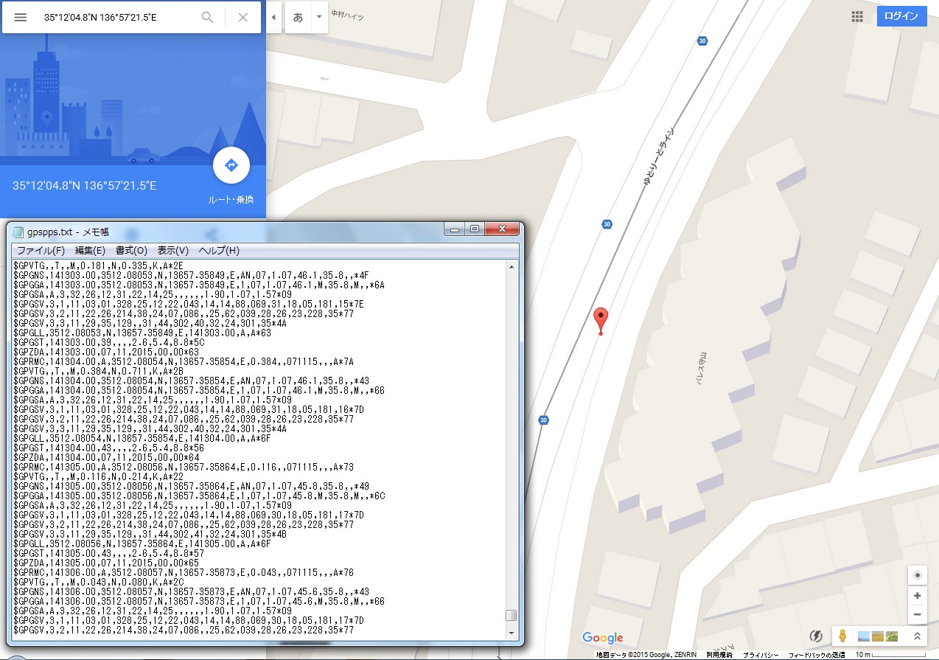
Task: Click the Notepad scrollbar up arrow
Action: (511, 265)
